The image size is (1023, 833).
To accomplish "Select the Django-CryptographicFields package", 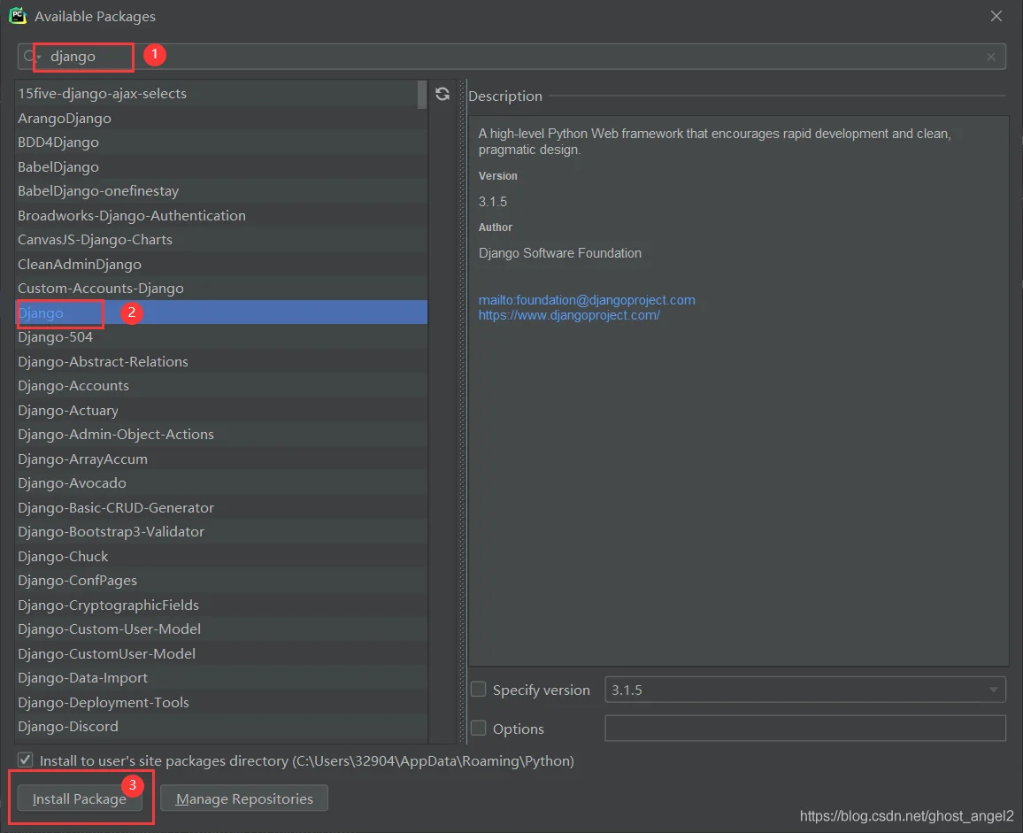I will point(221,605).
